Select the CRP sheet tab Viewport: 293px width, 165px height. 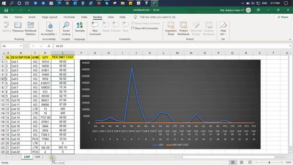38,157
